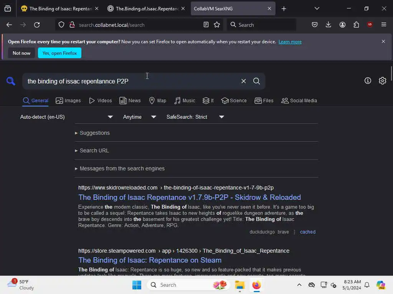Select the News search category

coord(130,101)
